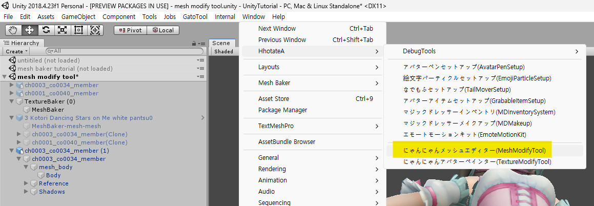594x206 pixels.
Task: Open the MeshModifyTool menu entry
Action: (475, 151)
